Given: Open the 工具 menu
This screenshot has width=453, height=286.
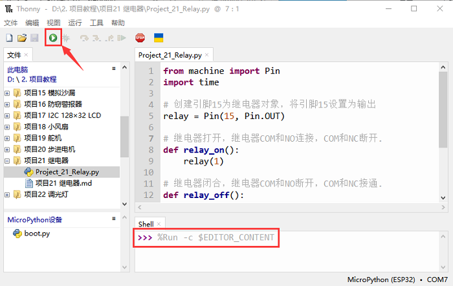Looking at the screenshot, I should coord(96,23).
